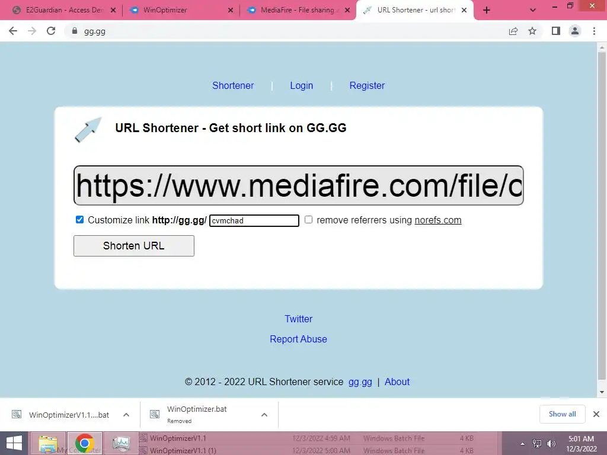Expand options for WinOptimizerV1.1 bat download

point(126,415)
